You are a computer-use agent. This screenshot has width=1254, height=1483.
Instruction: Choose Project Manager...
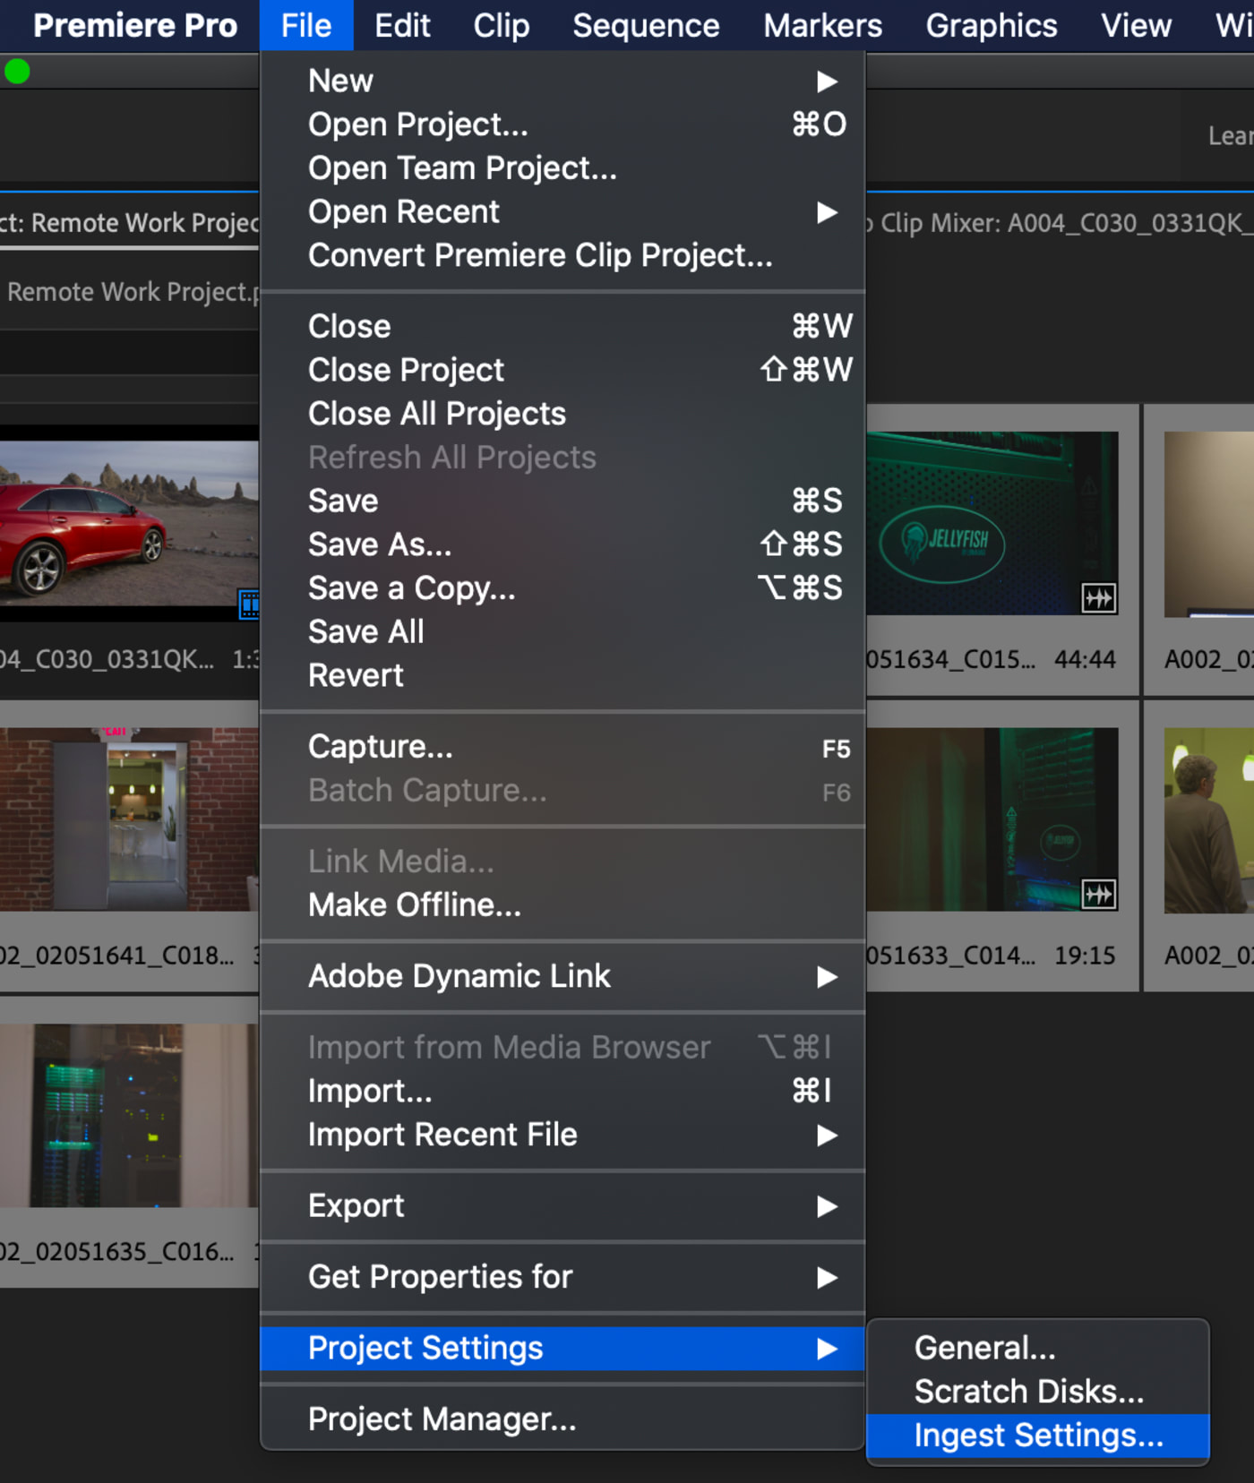click(563, 1419)
